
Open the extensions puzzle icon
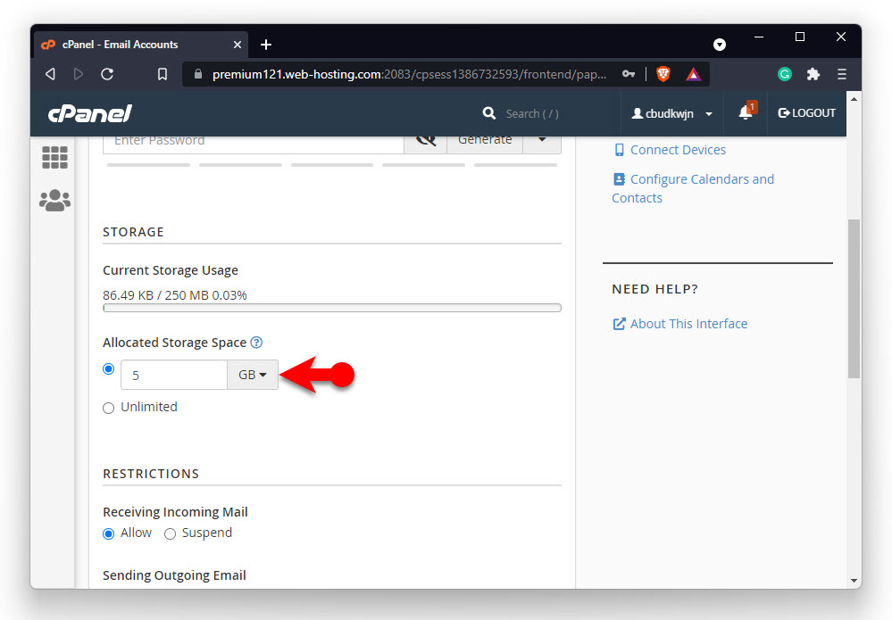tap(813, 74)
